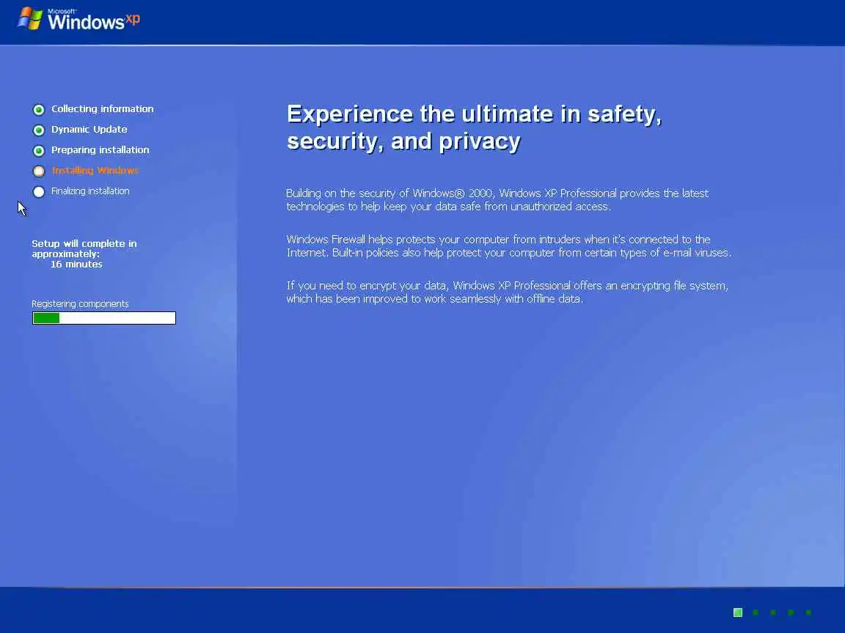Viewport: 845px width, 633px height.
Task: Click the paragraph about encrypting file system
Action: 507,292
